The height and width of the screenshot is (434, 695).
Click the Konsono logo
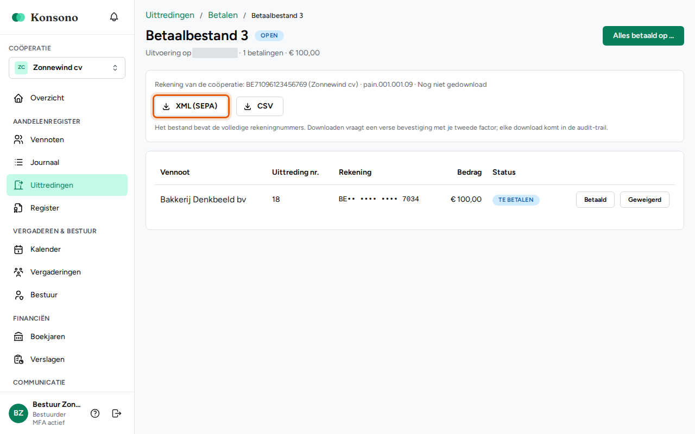coord(45,17)
